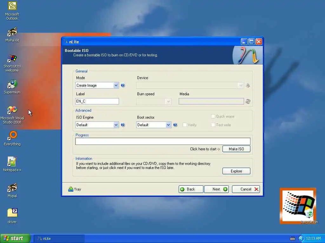Screen dimensions: 325x243
Task: Open the Burn speed dropdown
Action: point(154,102)
